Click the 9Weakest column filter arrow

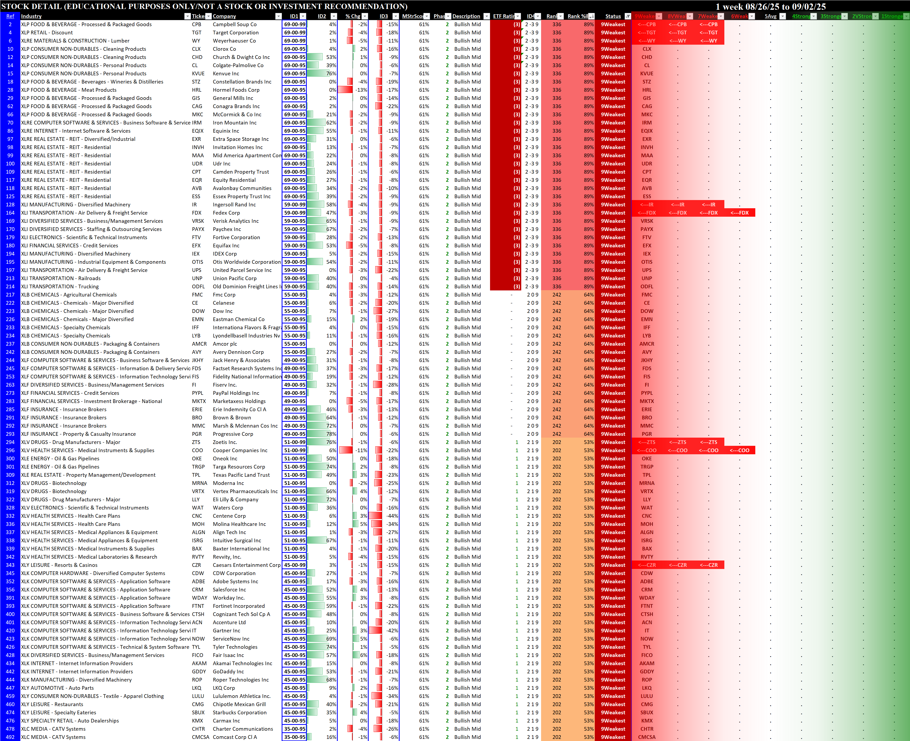tap(659, 16)
